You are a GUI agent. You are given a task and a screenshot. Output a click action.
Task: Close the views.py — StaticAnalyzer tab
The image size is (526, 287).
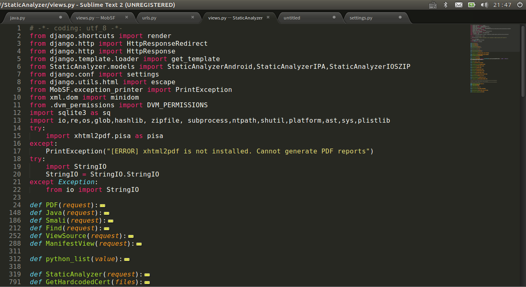point(268,17)
